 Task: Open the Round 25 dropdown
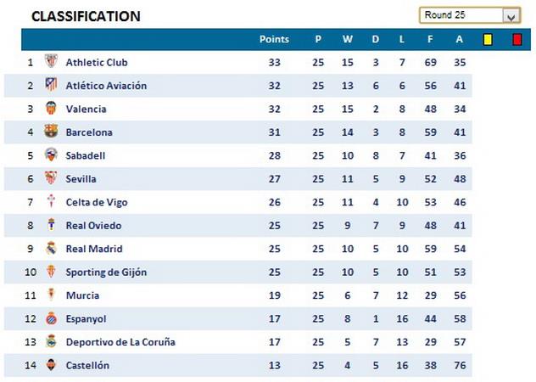[x=511, y=15]
